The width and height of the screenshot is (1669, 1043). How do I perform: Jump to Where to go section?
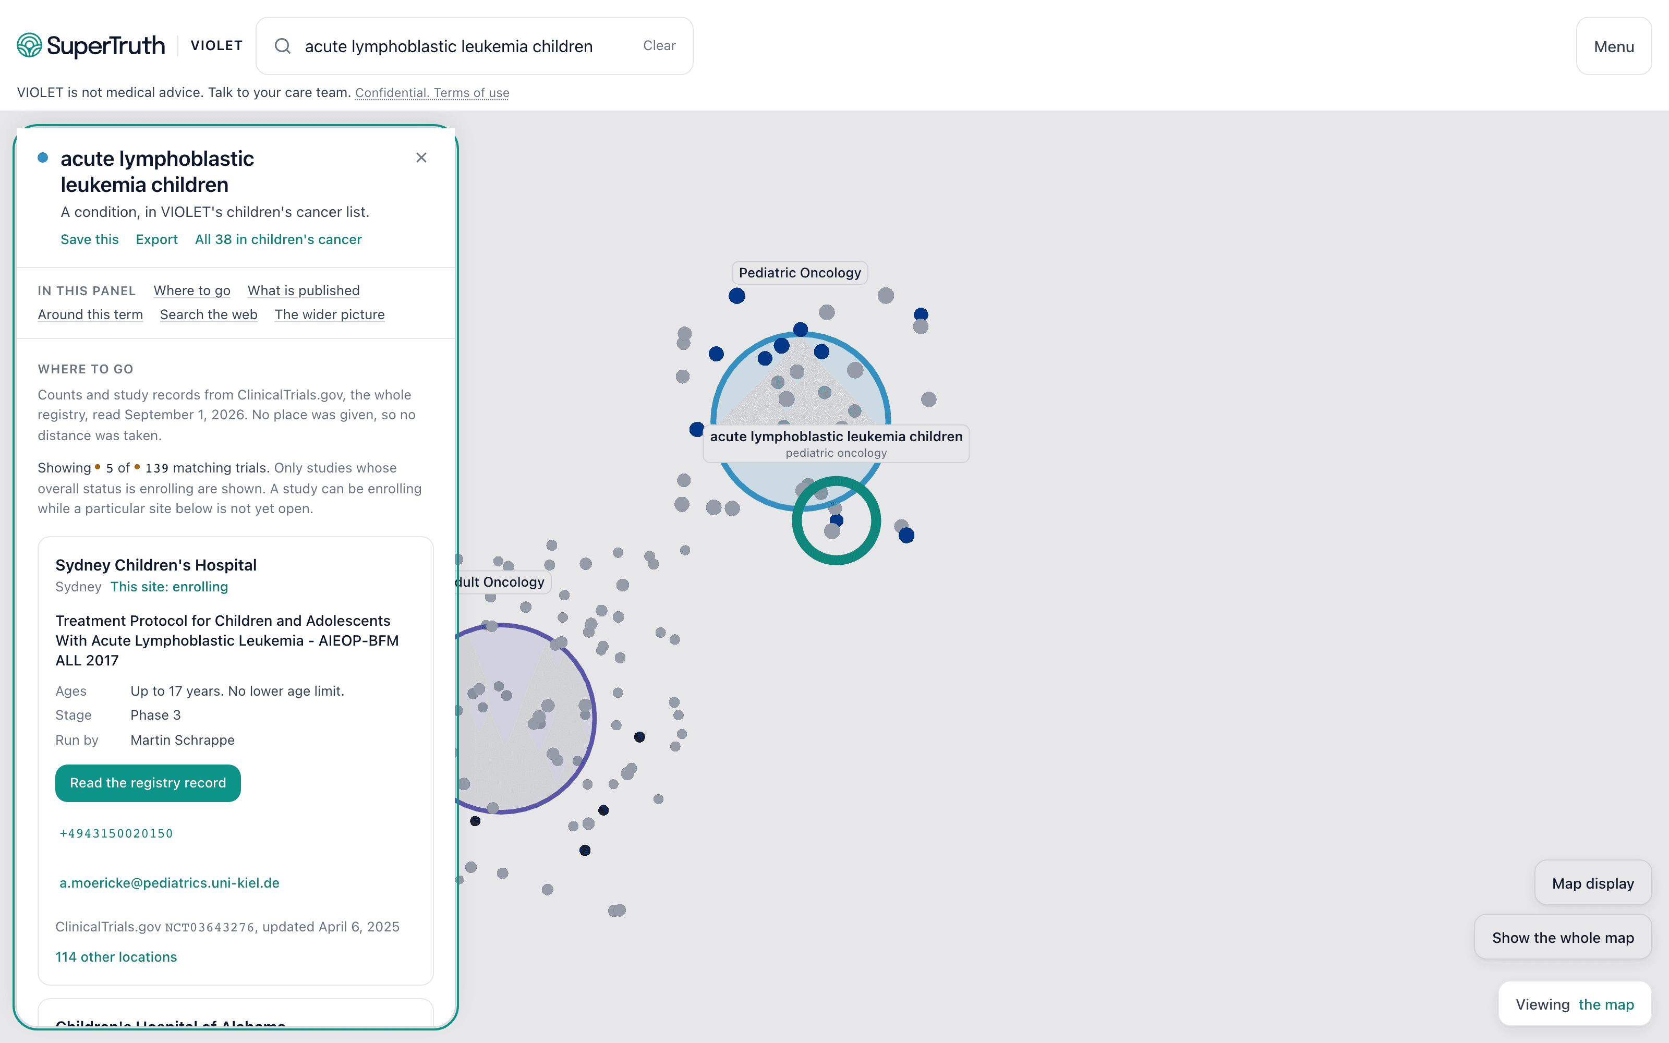(192, 290)
